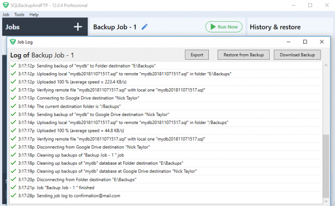Click the SQLBackupAndFTP shield icon in title bar
Image resolution: width=335 pixels, height=206 pixels.
pyautogui.click(x=6, y=5)
